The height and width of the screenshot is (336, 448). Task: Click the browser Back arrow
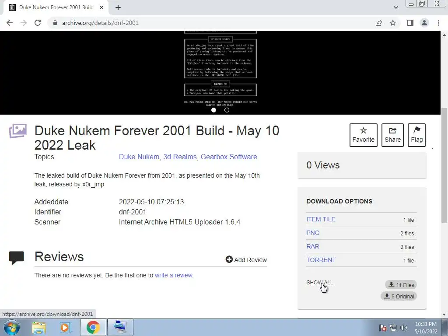10,23
